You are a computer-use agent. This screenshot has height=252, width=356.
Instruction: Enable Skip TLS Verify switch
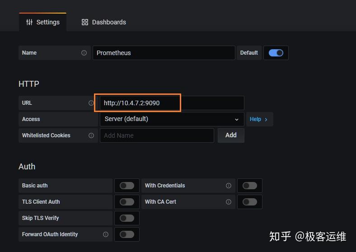[x=127, y=218]
